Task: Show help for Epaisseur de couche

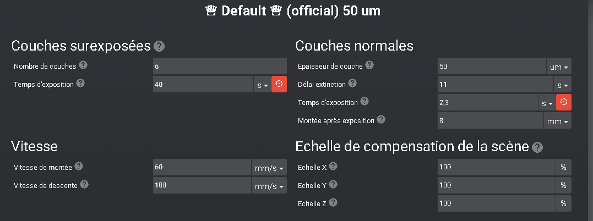Action: click(369, 65)
